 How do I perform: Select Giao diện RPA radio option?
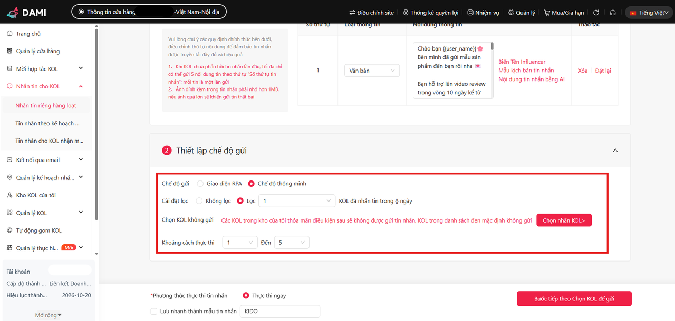(x=200, y=184)
